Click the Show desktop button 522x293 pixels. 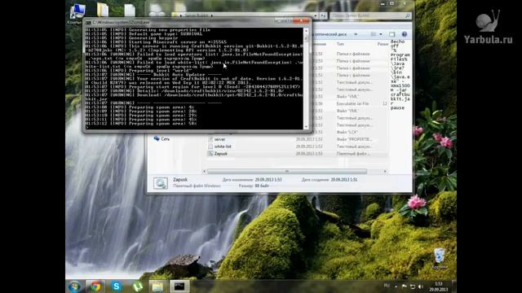coord(453,286)
